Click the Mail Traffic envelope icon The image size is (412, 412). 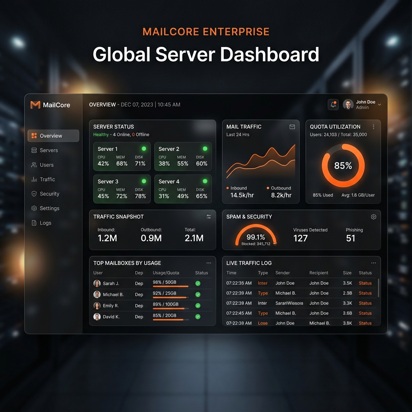[292, 127]
